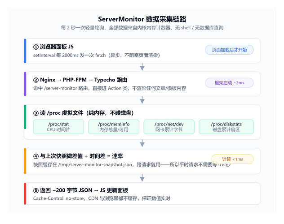Click the line "Cache-Control: no-store"
This screenshot has height=224, width=284.
[102, 198]
